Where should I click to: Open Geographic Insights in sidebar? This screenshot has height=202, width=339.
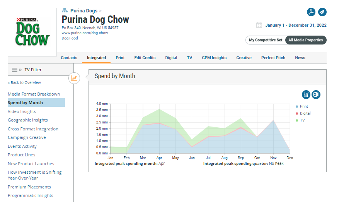pyautogui.click(x=28, y=120)
